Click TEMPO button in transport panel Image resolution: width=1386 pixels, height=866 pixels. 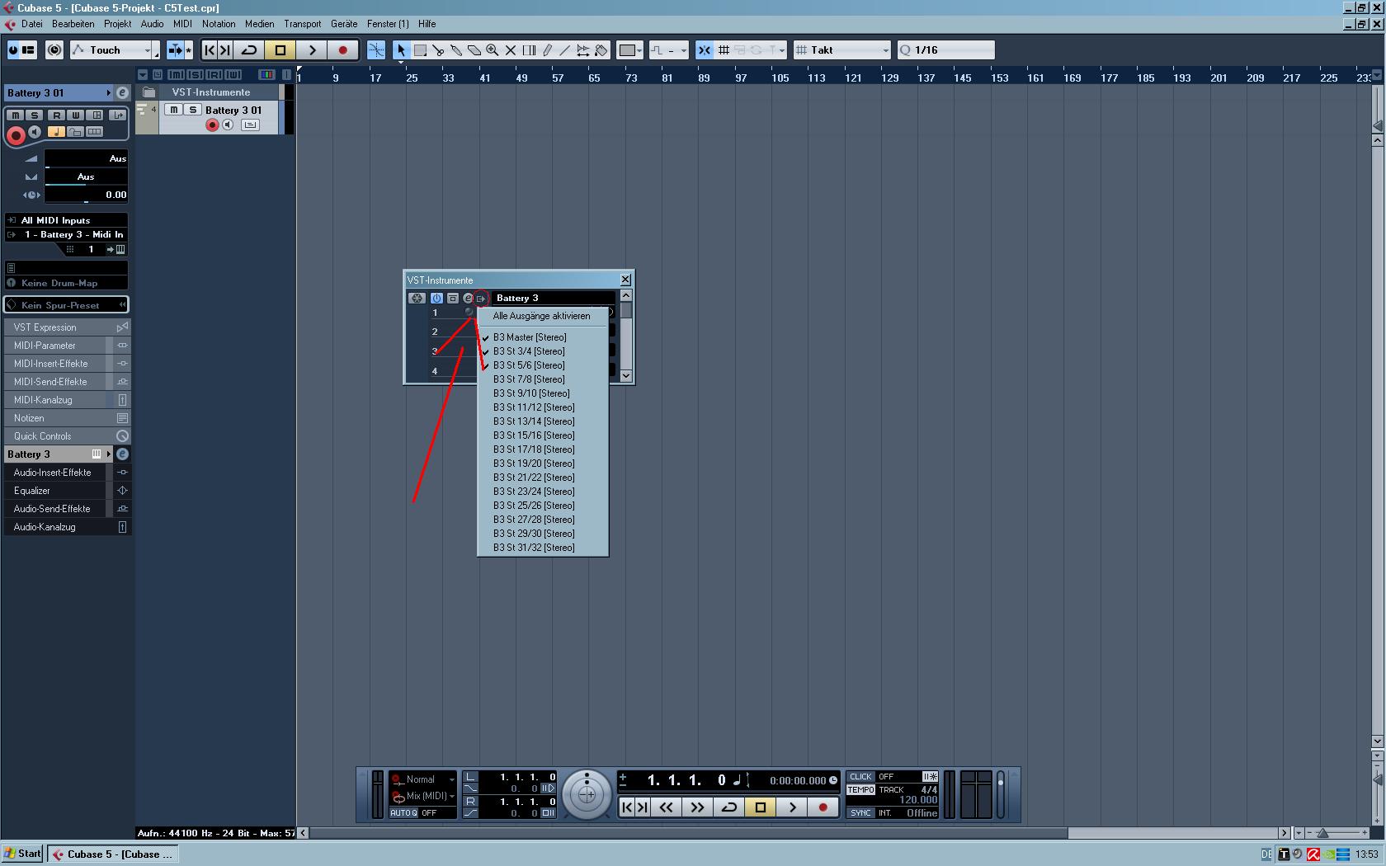(860, 790)
